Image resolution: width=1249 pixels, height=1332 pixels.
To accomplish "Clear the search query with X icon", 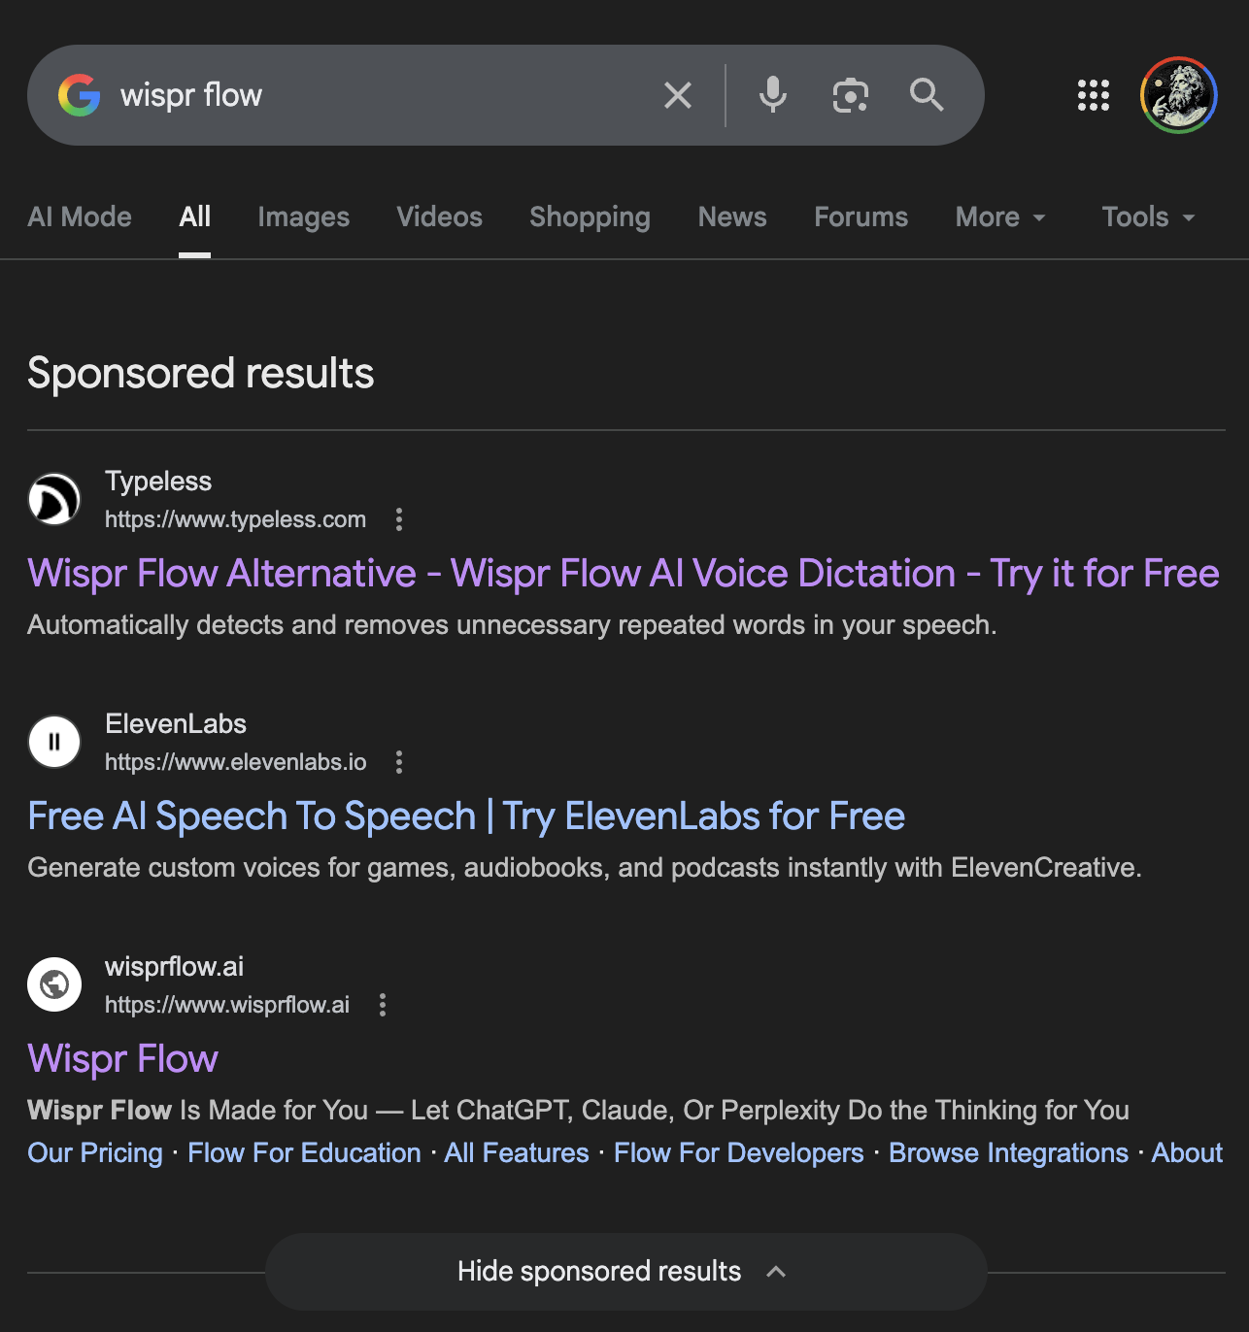I will click(x=678, y=95).
